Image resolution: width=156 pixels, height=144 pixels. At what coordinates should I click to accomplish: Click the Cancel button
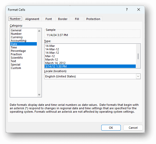click(133, 128)
